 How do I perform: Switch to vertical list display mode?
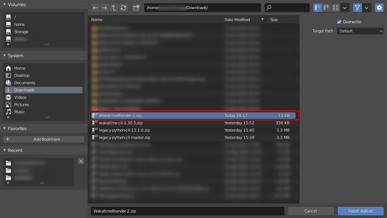pos(318,8)
